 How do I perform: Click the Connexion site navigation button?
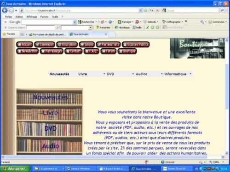tap(45, 44)
